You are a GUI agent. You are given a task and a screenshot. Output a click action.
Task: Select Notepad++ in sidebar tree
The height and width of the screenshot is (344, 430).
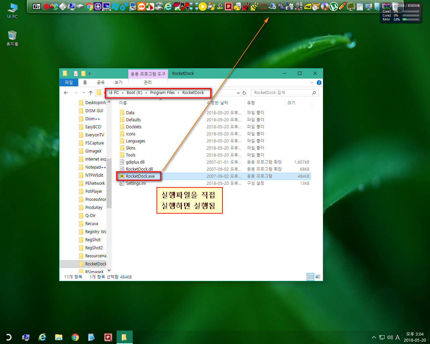pos(95,167)
